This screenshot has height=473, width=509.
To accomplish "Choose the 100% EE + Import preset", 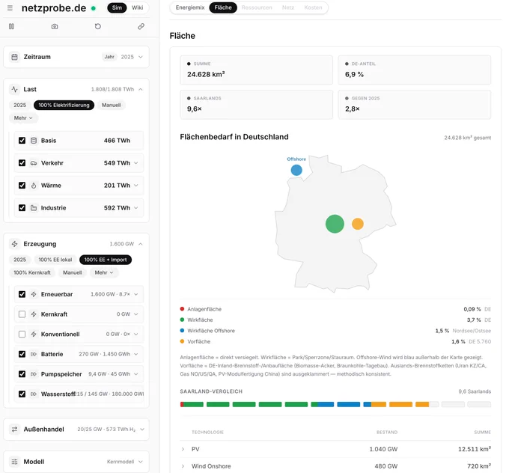I will point(106,260).
